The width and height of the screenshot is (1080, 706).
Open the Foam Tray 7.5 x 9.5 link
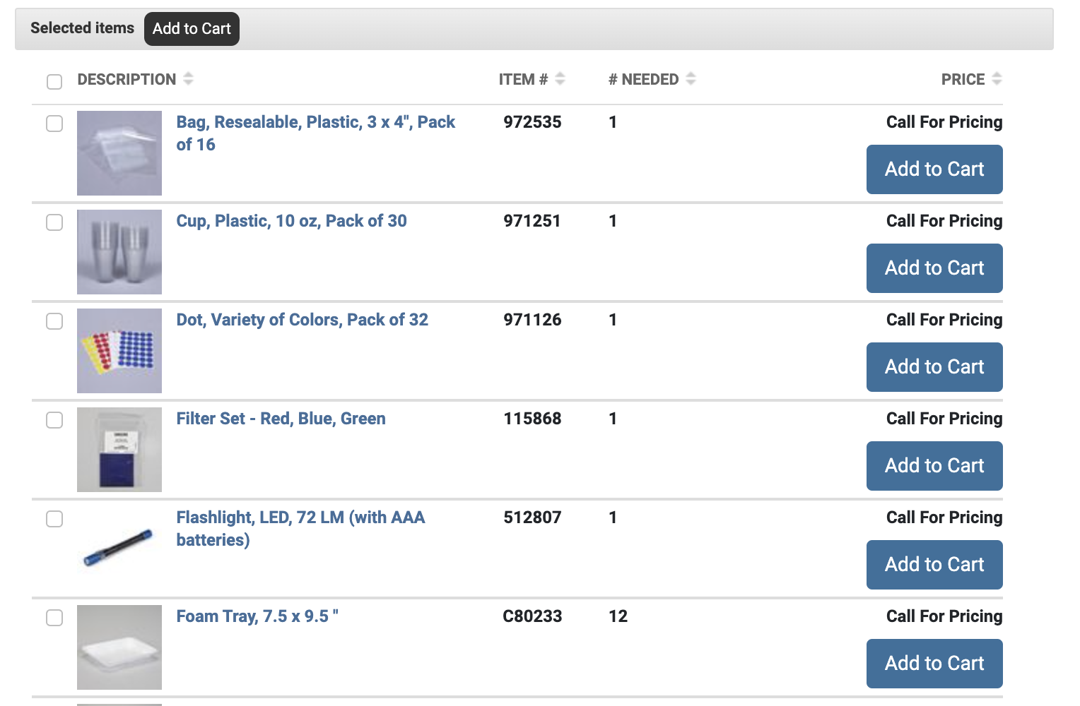pyautogui.click(x=257, y=616)
